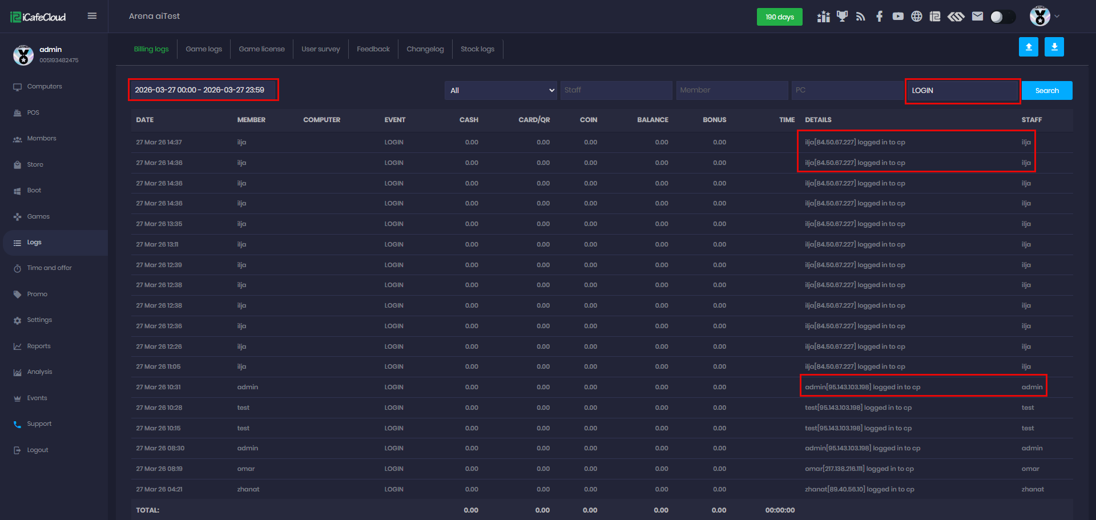Open Settings in the sidebar
This screenshot has width=1096, height=520.
pyautogui.click(x=39, y=320)
